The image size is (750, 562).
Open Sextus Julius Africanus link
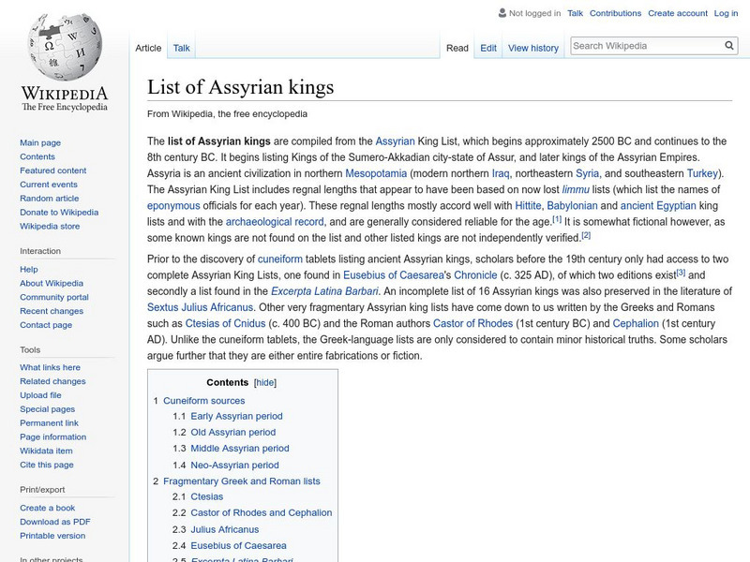point(200,307)
